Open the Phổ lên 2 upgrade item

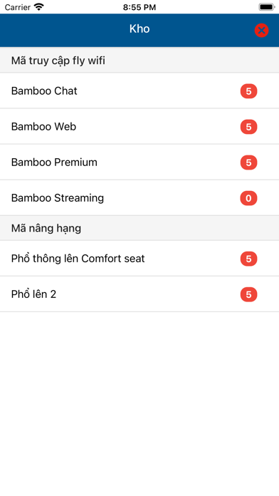tap(139, 294)
